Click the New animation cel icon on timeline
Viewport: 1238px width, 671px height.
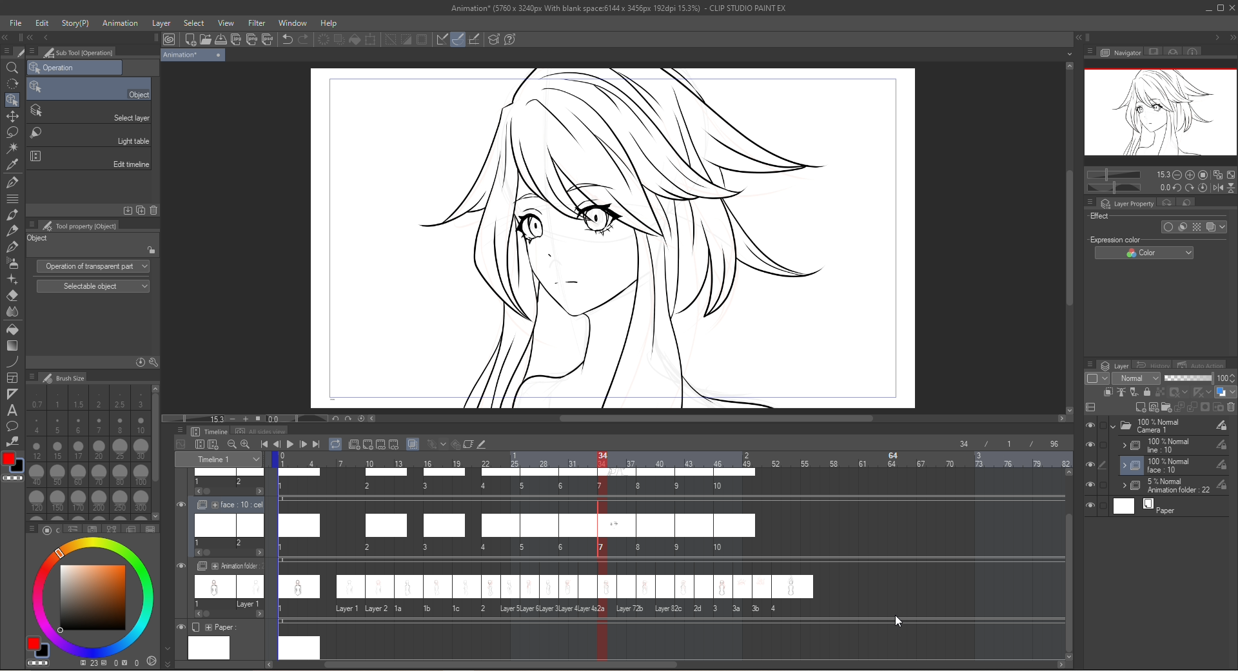353,444
